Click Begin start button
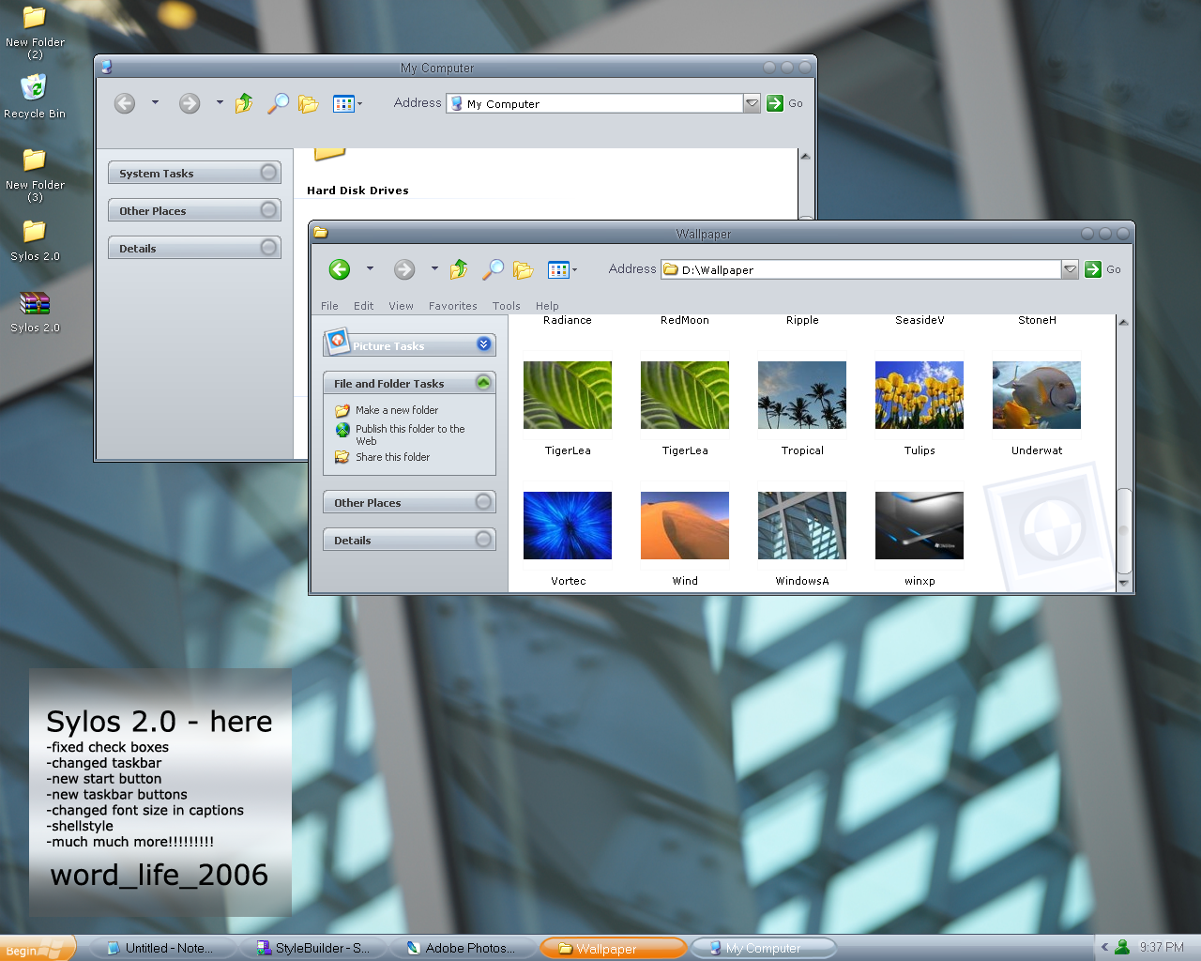1201x961 pixels. (37, 949)
